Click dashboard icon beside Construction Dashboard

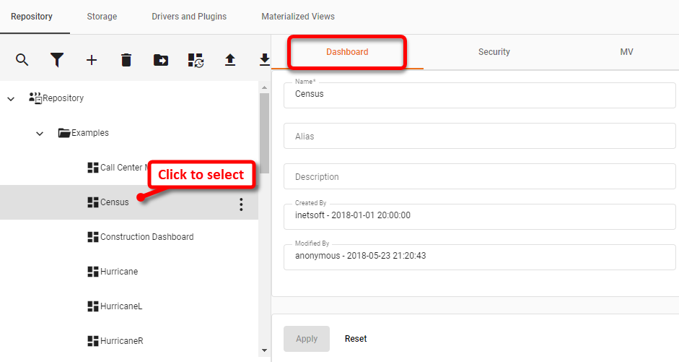[x=92, y=237]
